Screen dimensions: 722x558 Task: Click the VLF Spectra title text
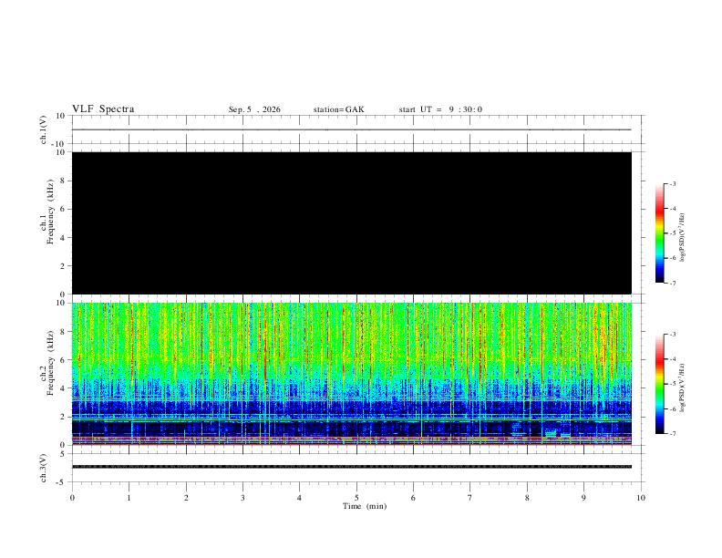103,109
